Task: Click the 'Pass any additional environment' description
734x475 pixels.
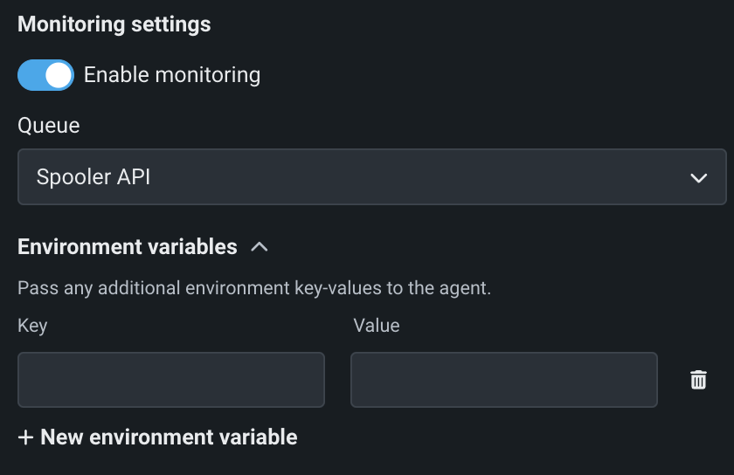Action: point(254,287)
